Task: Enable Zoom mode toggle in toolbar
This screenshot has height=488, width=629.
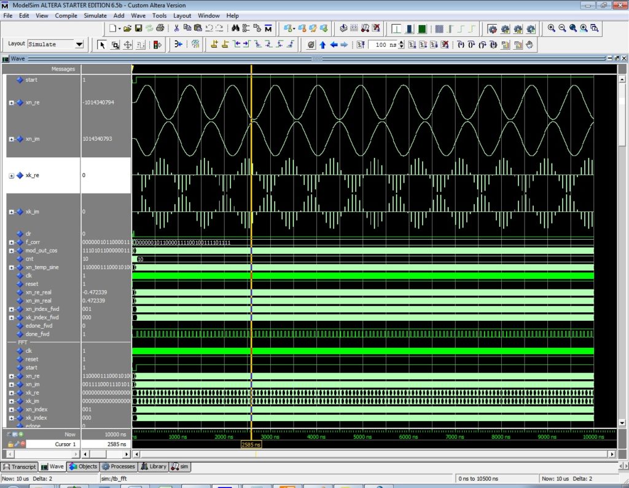Action: click(115, 44)
